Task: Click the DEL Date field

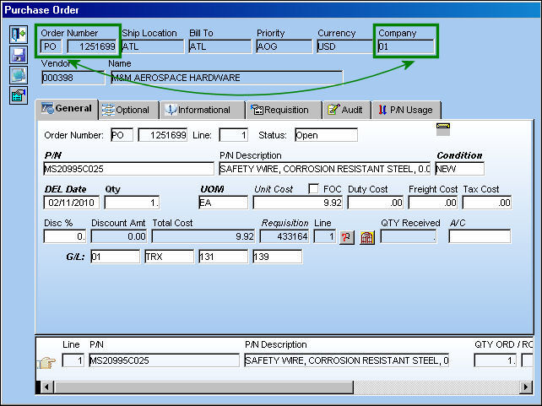Action: 72,203
